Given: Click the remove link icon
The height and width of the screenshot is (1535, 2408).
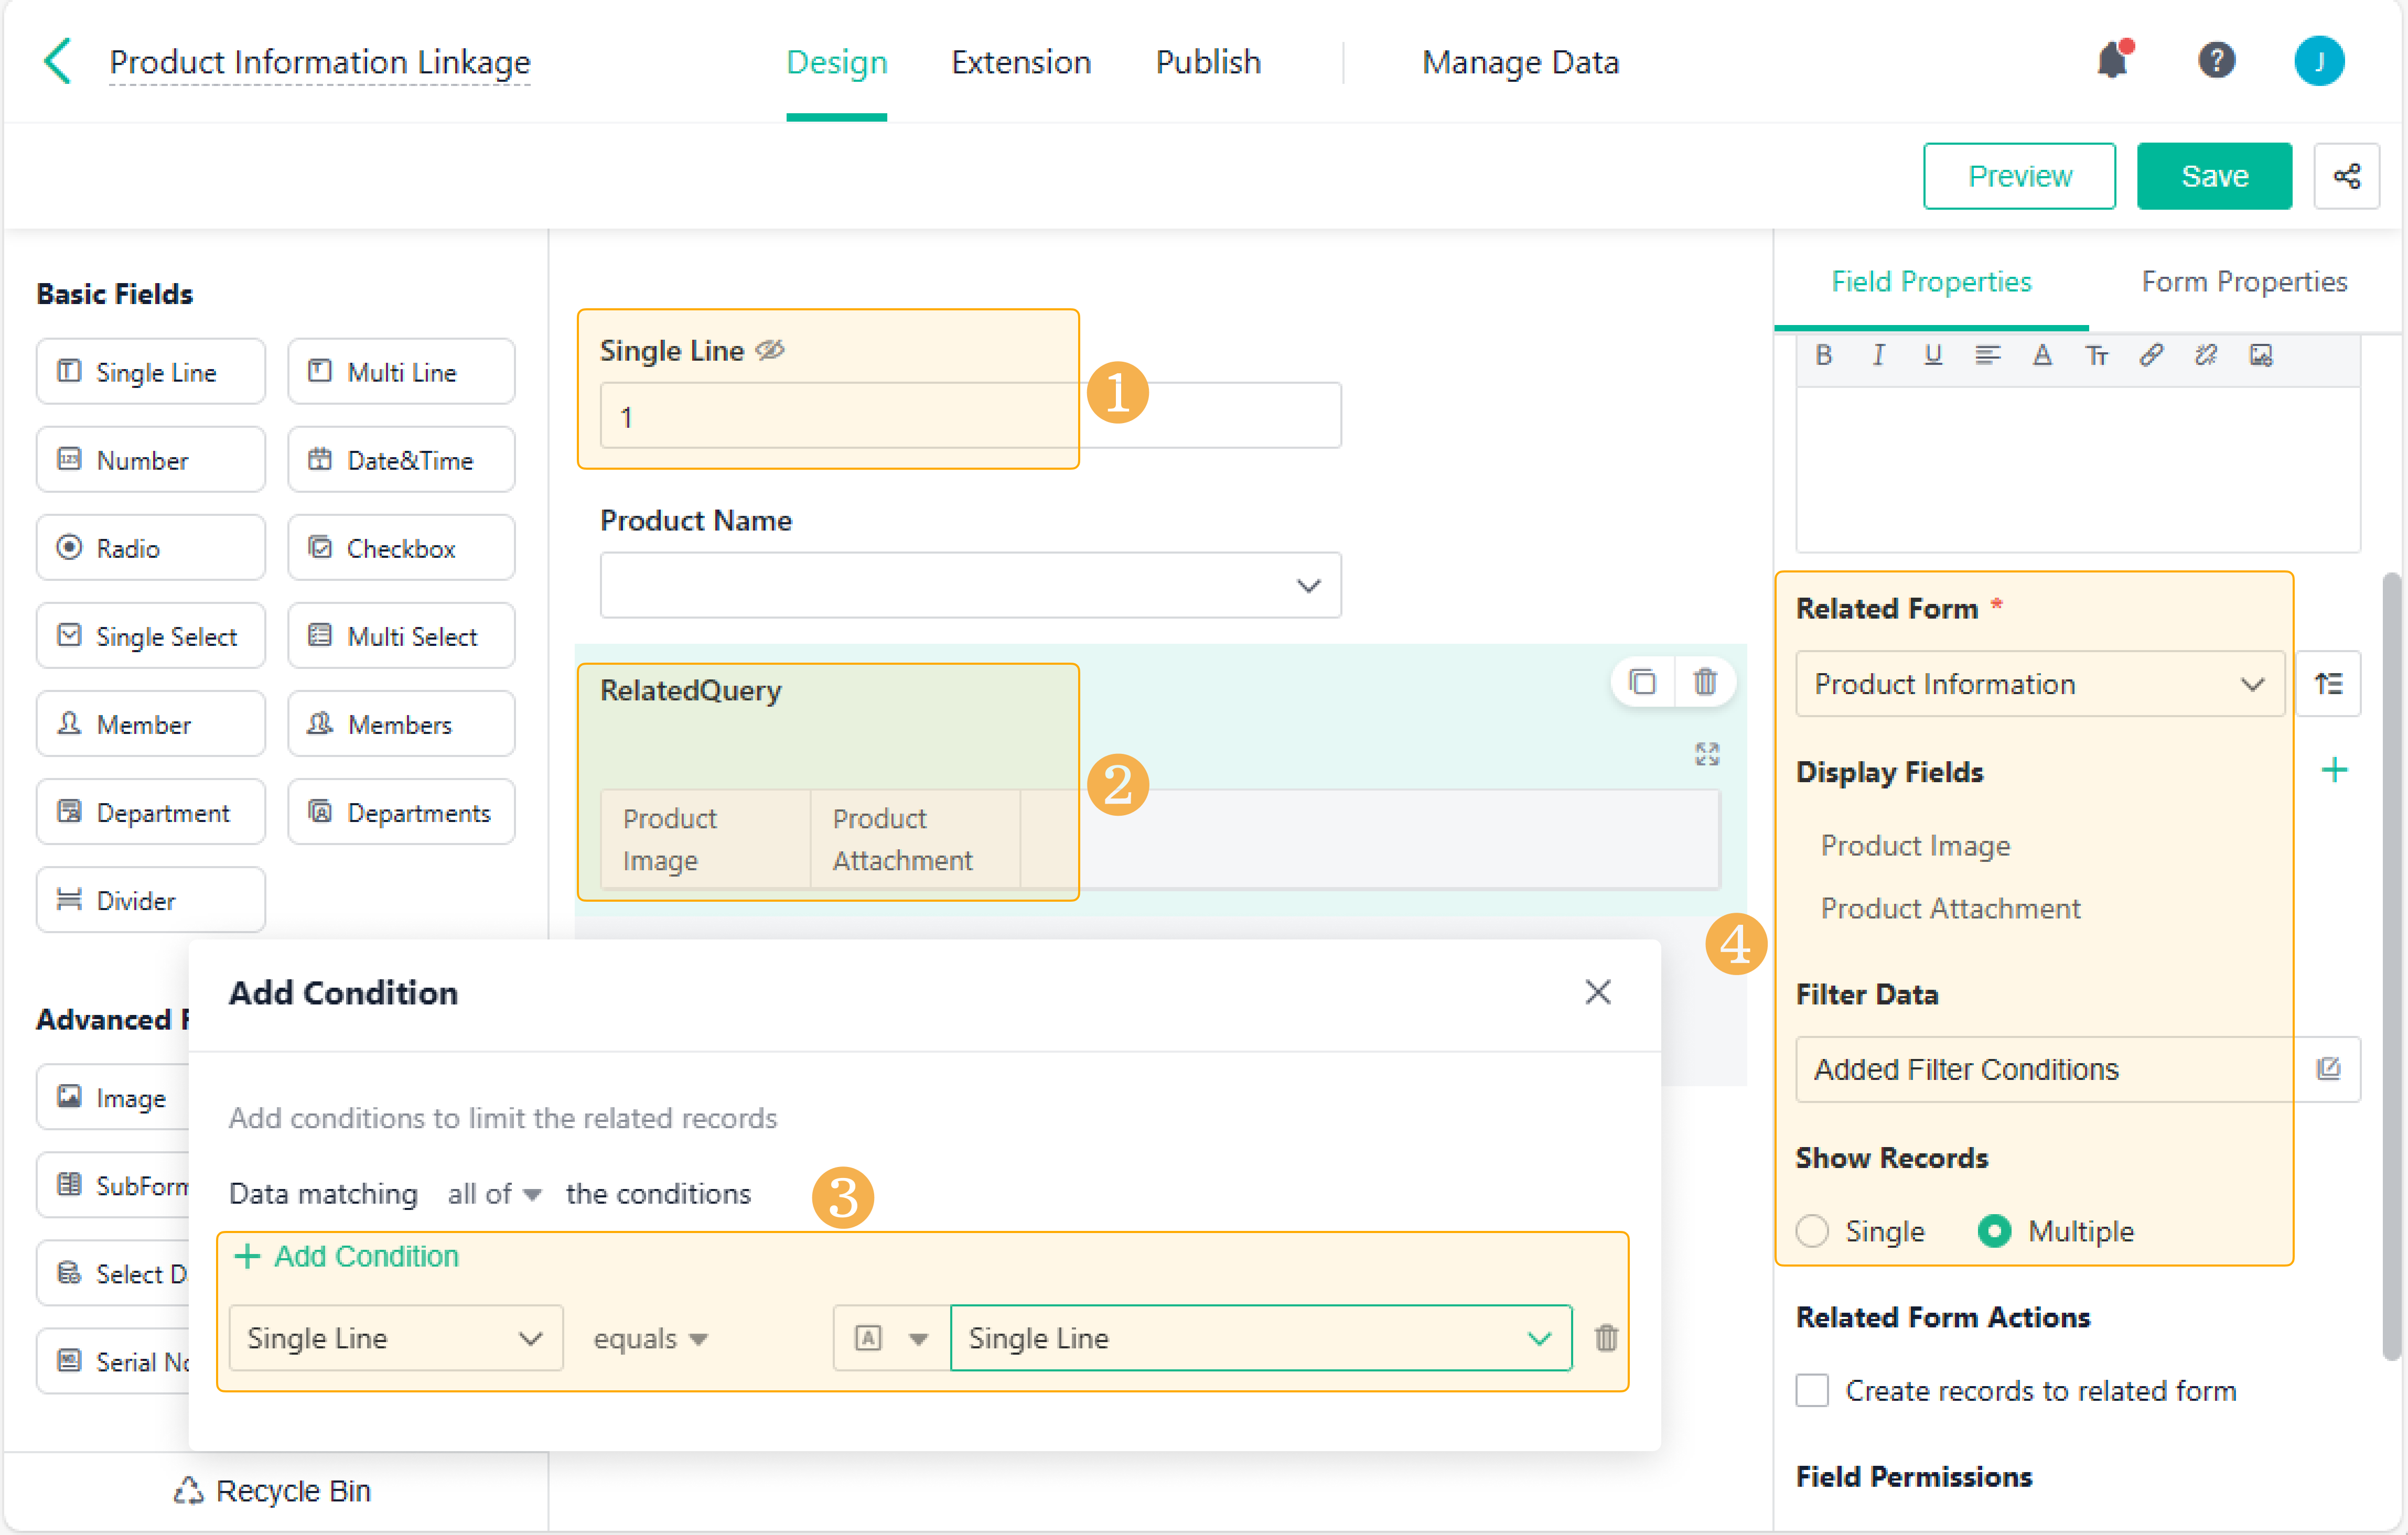Looking at the screenshot, I should click(2206, 356).
